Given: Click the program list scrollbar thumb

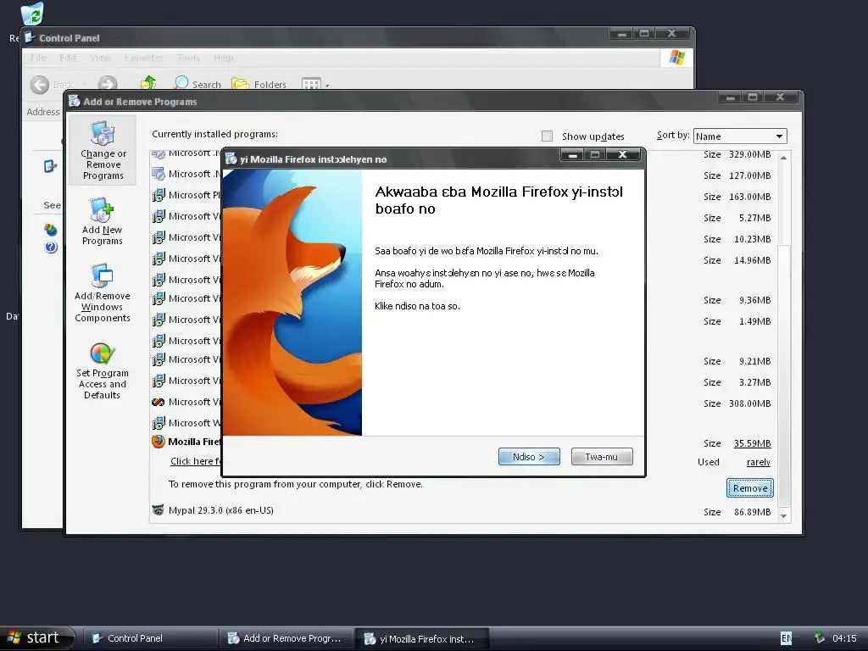Looking at the screenshot, I should pyautogui.click(x=783, y=375).
